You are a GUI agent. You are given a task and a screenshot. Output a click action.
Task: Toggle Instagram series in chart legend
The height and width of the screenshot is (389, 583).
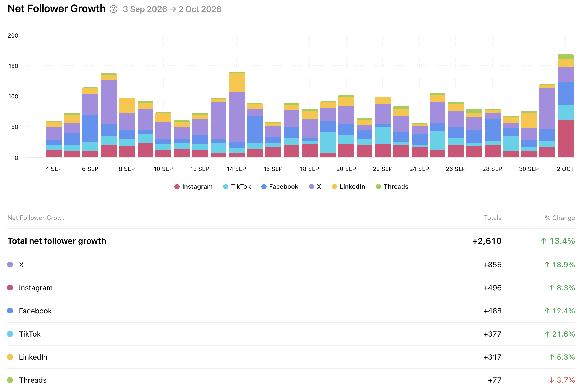[x=193, y=187]
